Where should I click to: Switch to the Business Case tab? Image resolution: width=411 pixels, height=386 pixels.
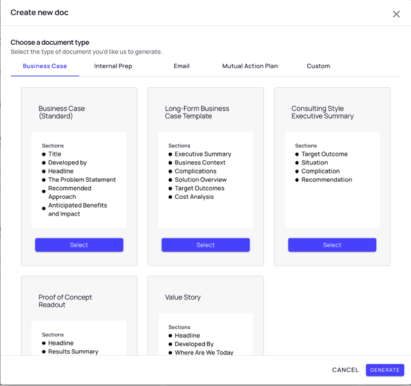point(45,66)
